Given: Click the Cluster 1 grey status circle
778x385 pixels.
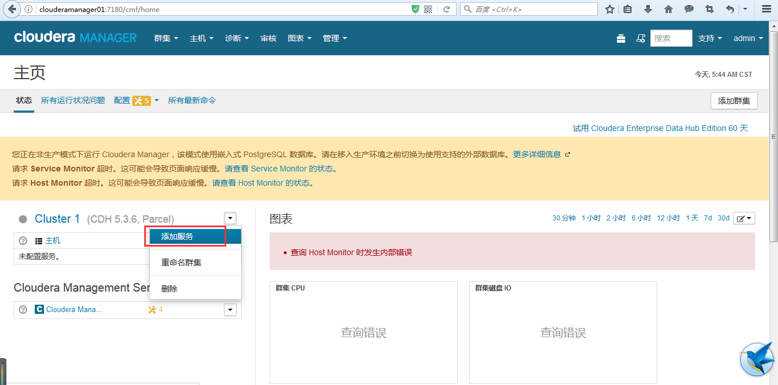Looking at the screenshot, I should pos(23,219).
